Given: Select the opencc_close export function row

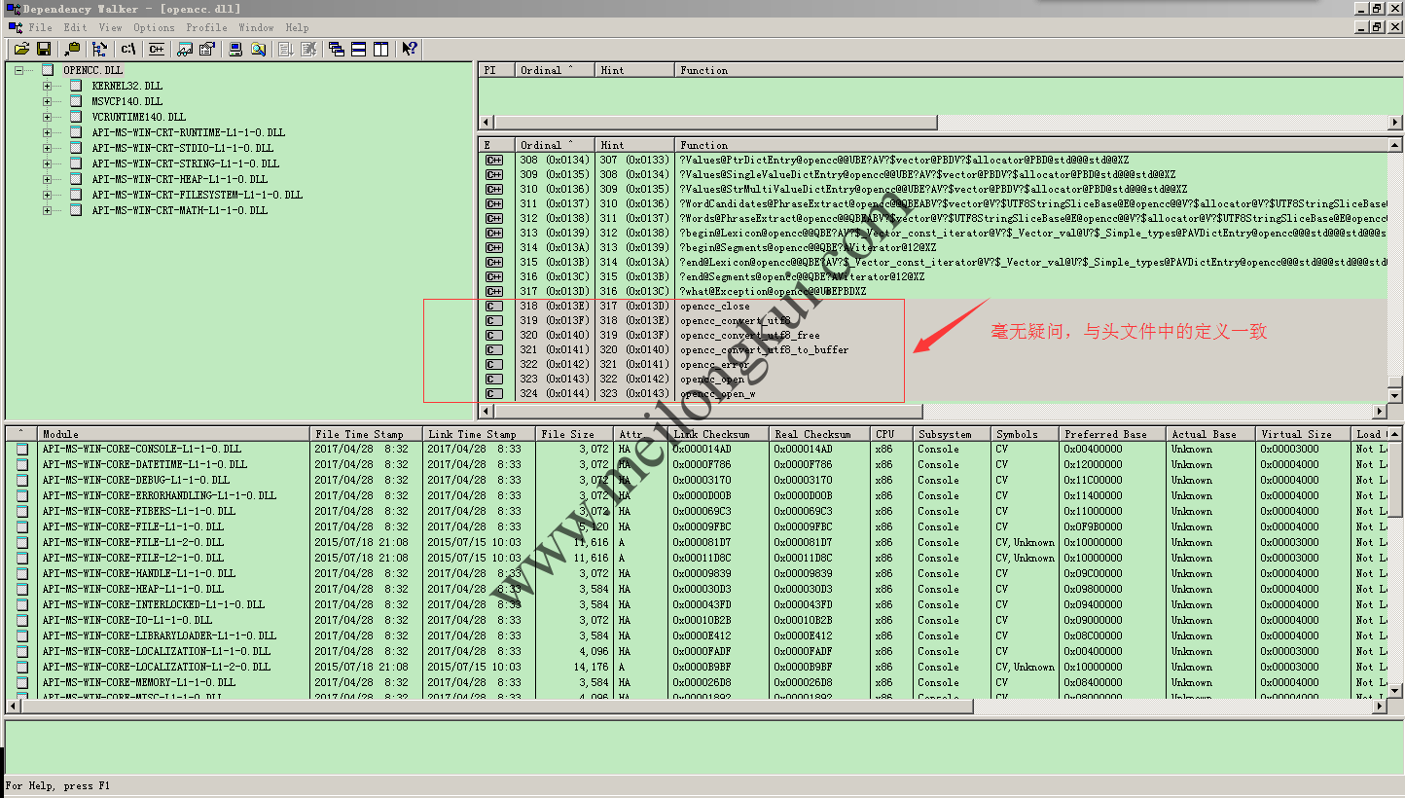Looking at the screenshot, I should click(715, 306).
